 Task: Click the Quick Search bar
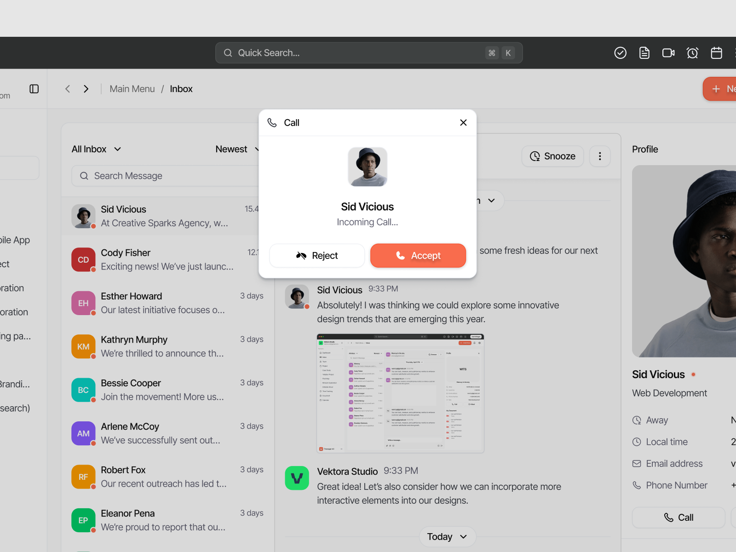click(x=368, y=52)
